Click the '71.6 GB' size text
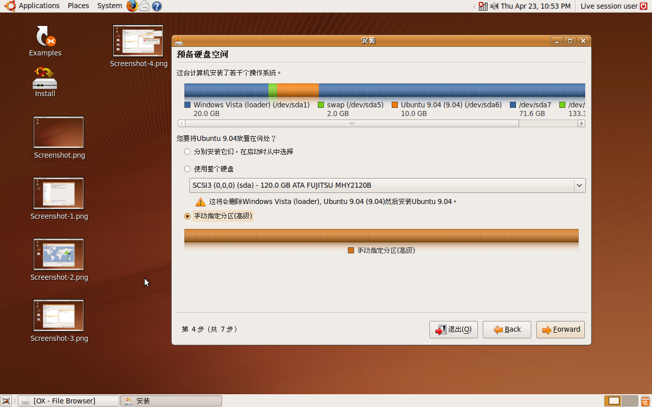 532,113
